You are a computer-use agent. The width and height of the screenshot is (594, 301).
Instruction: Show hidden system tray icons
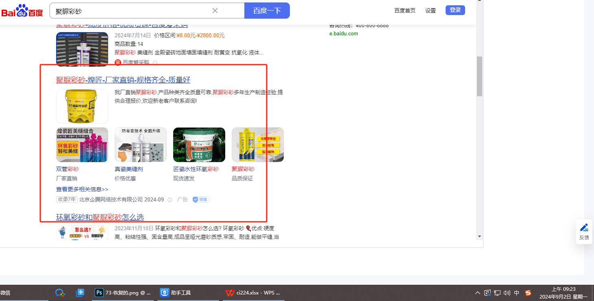pos(477,292)
